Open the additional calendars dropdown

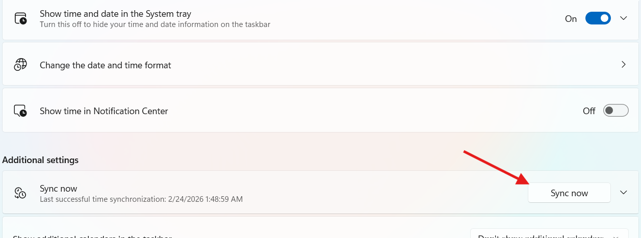pos(549,235)
